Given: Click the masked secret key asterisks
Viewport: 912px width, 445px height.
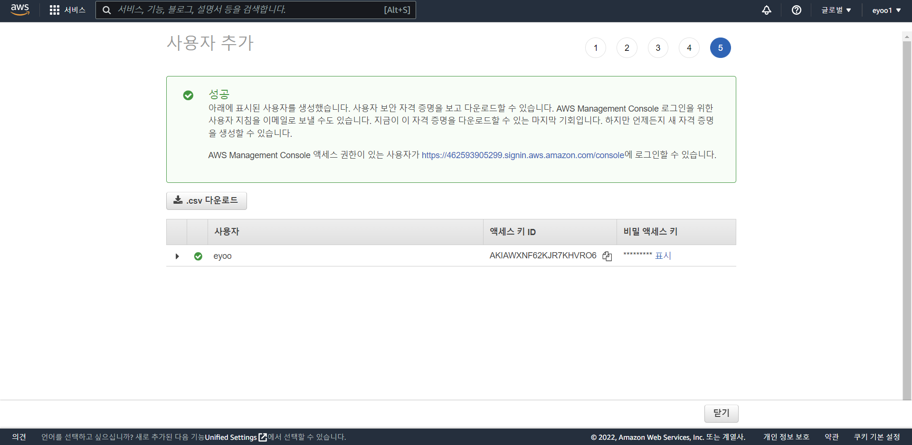Looking at the screenshot, I should click(x=637, y=255).
